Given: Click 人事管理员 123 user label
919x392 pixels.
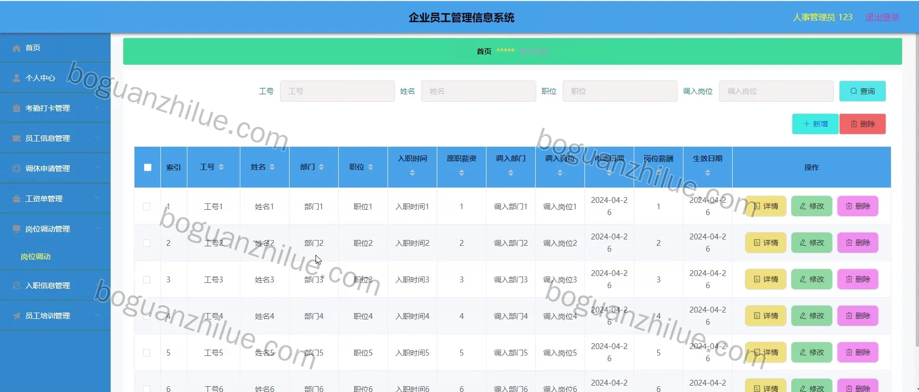Looking at the screenshot, I should (823, 17).
